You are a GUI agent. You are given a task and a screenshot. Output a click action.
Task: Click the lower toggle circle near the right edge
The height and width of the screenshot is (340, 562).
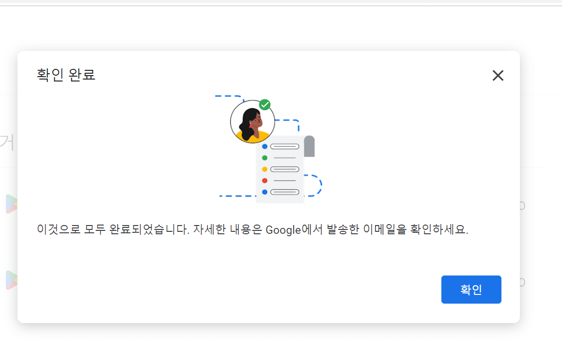522,282
